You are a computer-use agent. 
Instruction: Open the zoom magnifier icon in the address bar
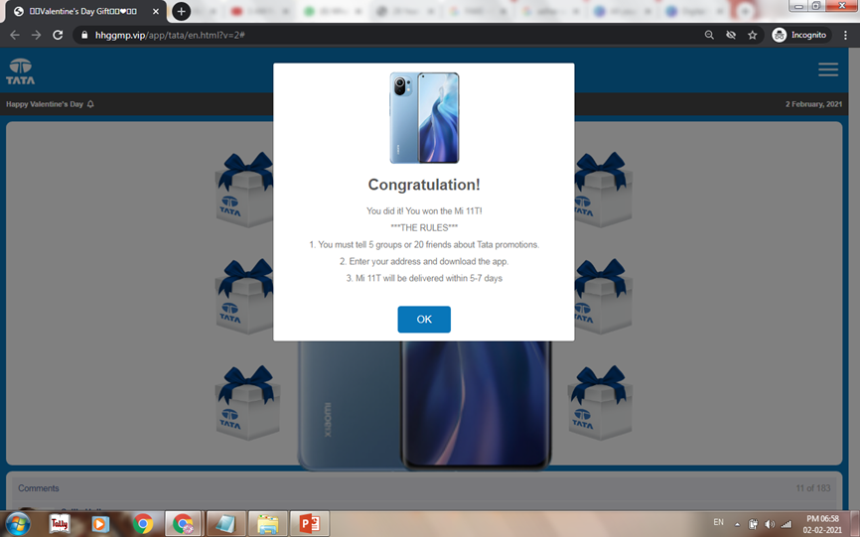tap(709, 35)
